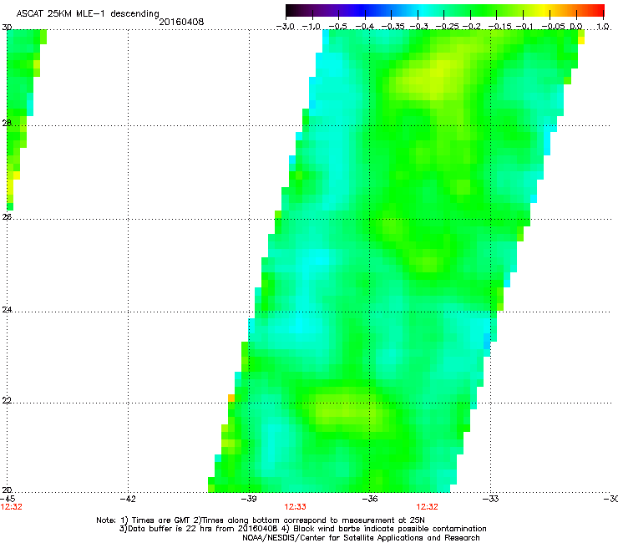Click the color bar label "0.0"
This screenshot has height=543, width=618.
click(576, 27)
